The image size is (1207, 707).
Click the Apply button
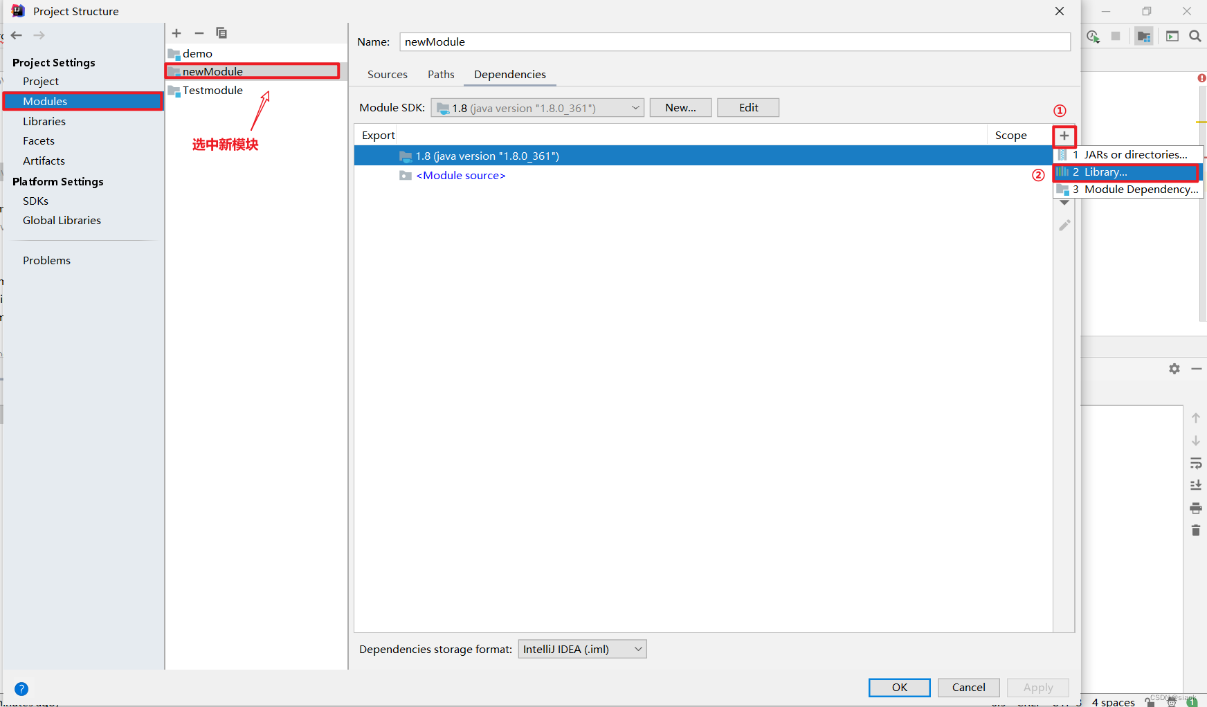[1038, 688]
